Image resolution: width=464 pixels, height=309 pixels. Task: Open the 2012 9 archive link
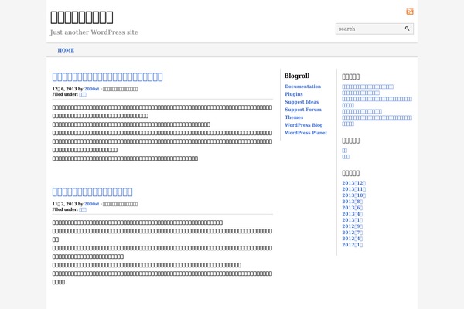click(352, 226)
